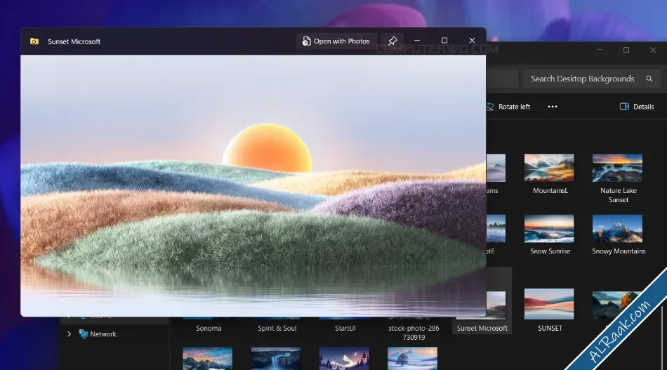Select the Nature Lake Sunset thumbnail

point(617,168)
